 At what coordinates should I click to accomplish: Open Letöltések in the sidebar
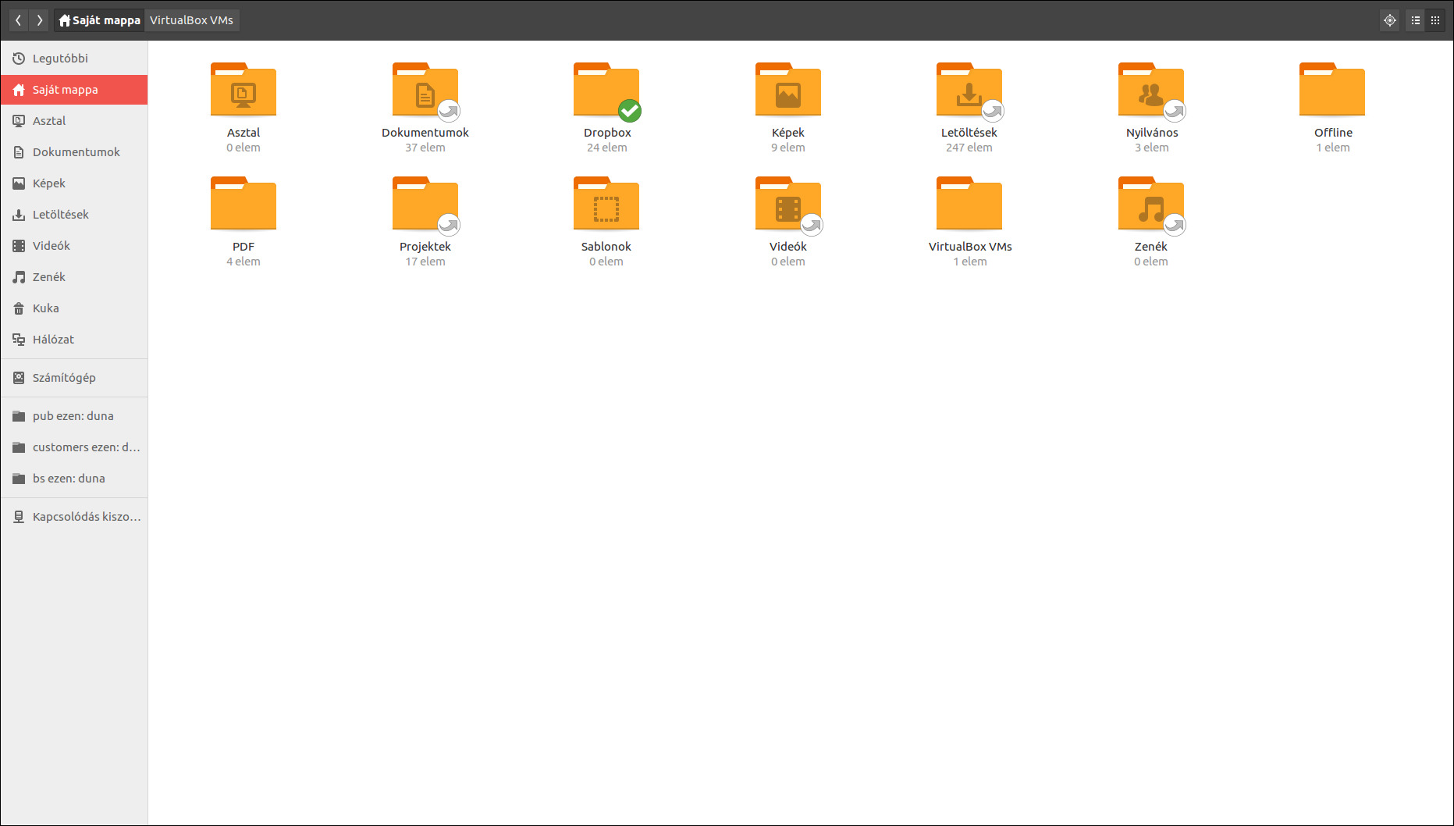point(74,215)
